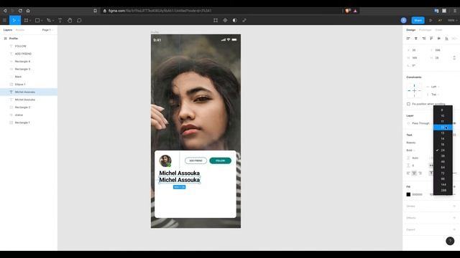This screenshot has width=460, height=258.
Task: Click the black fill color swatch
Action: pos(408,194)
